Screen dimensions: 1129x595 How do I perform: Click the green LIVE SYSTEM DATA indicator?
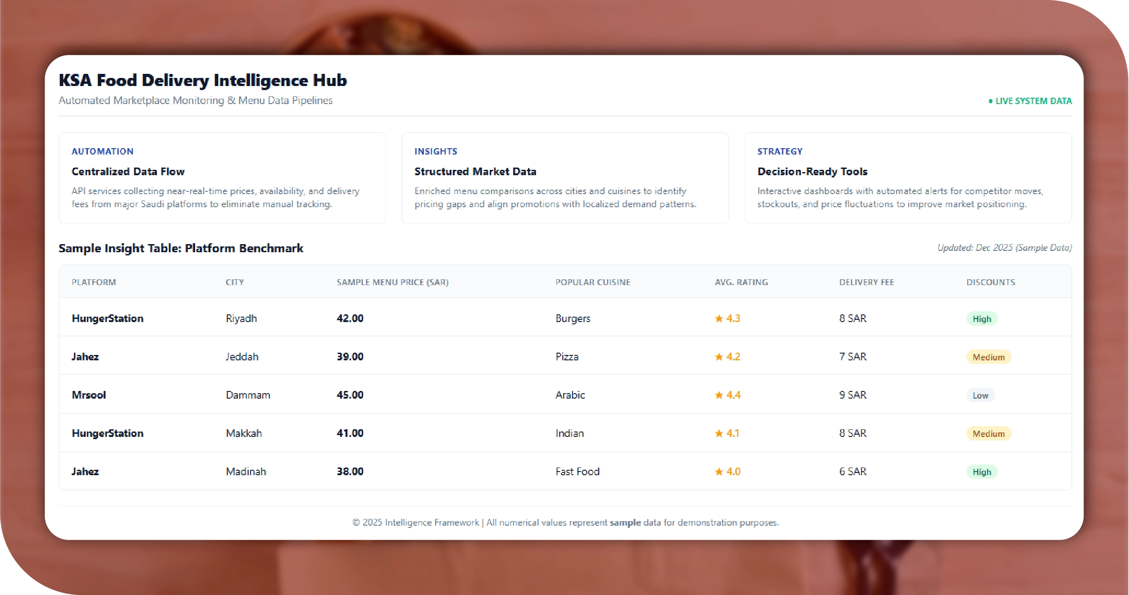click(1030, 101)
